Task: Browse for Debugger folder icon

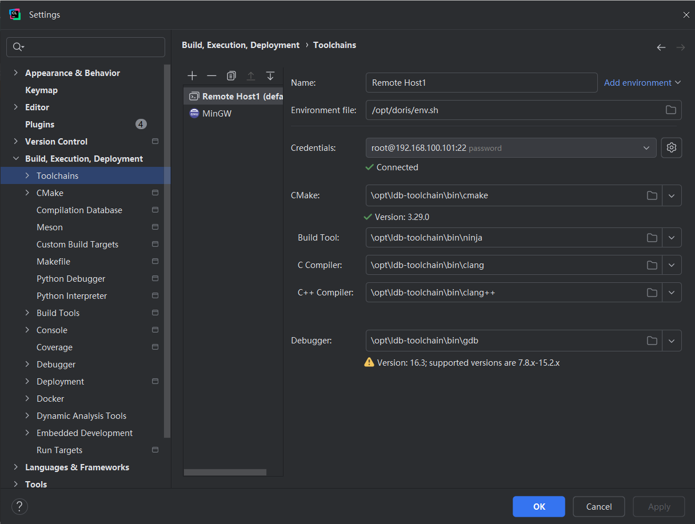Action: [x=652, y=341]
